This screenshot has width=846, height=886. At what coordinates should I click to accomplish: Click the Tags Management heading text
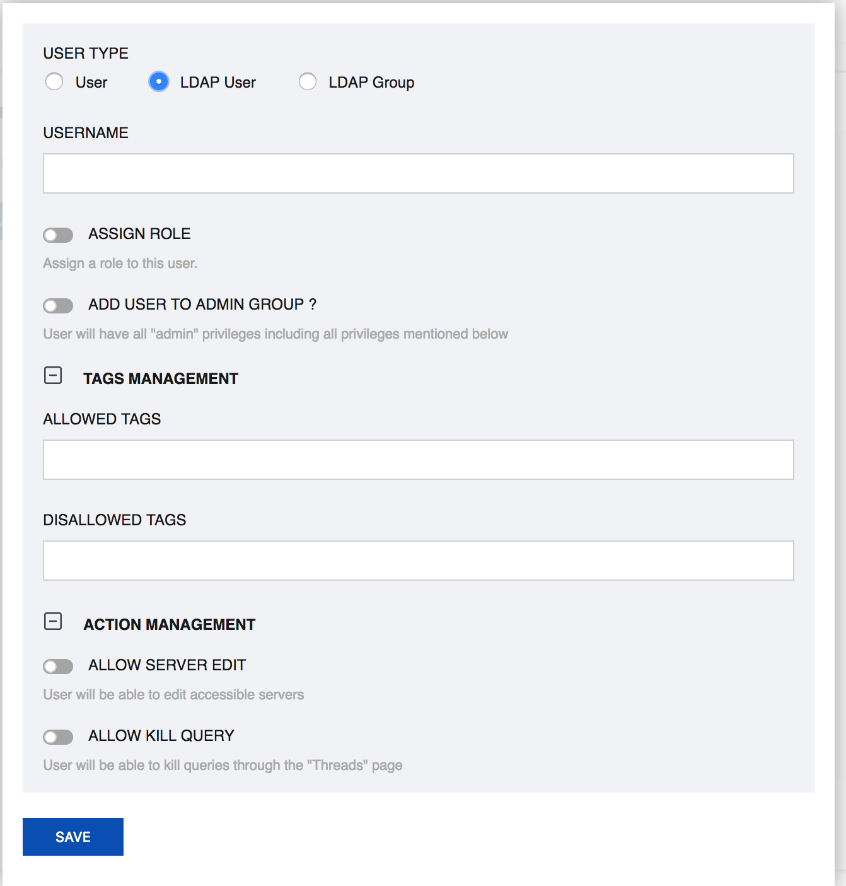(161, 379)
